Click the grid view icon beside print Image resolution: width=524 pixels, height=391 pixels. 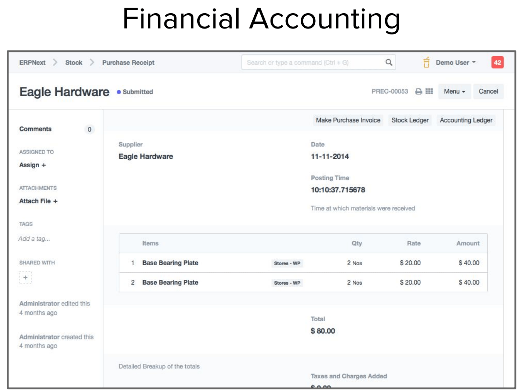[429, 91]
